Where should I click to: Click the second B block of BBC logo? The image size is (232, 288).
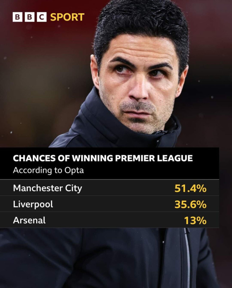pos(30,17)
